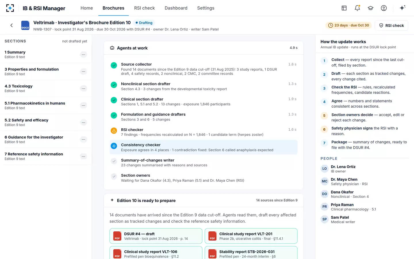
Task: Toggle status marker for 1 Summary section
Action: [83, 54]
